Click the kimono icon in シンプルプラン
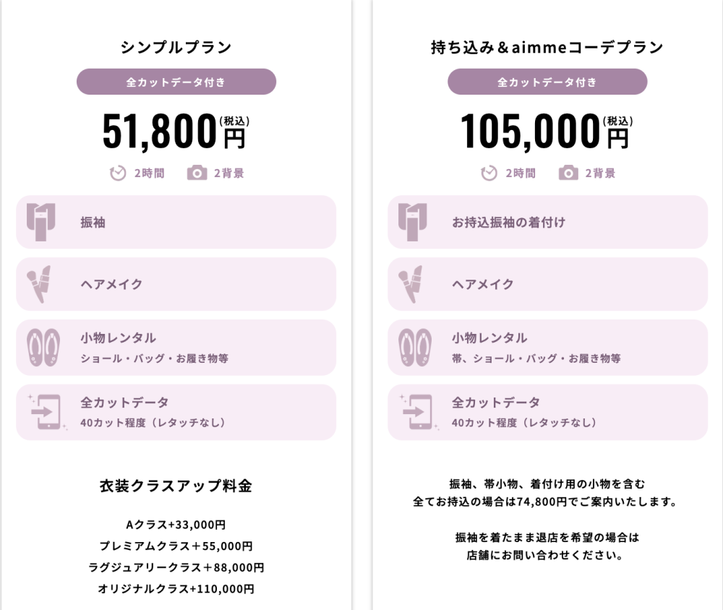This screenshot has height=610, width=723. click(x=41, y=222)
